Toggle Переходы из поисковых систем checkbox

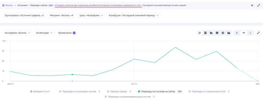pos(60,91)
